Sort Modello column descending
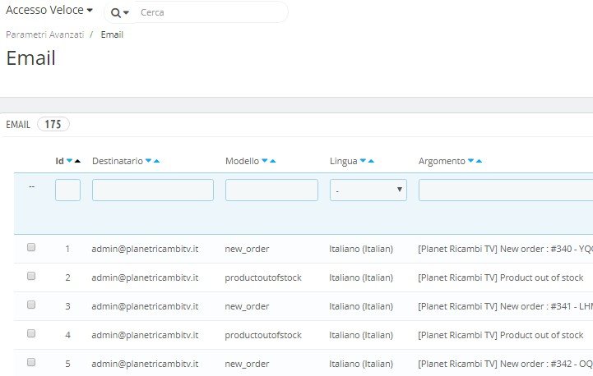The height and width of the screenshot is (376, 593). pos(265,161)
